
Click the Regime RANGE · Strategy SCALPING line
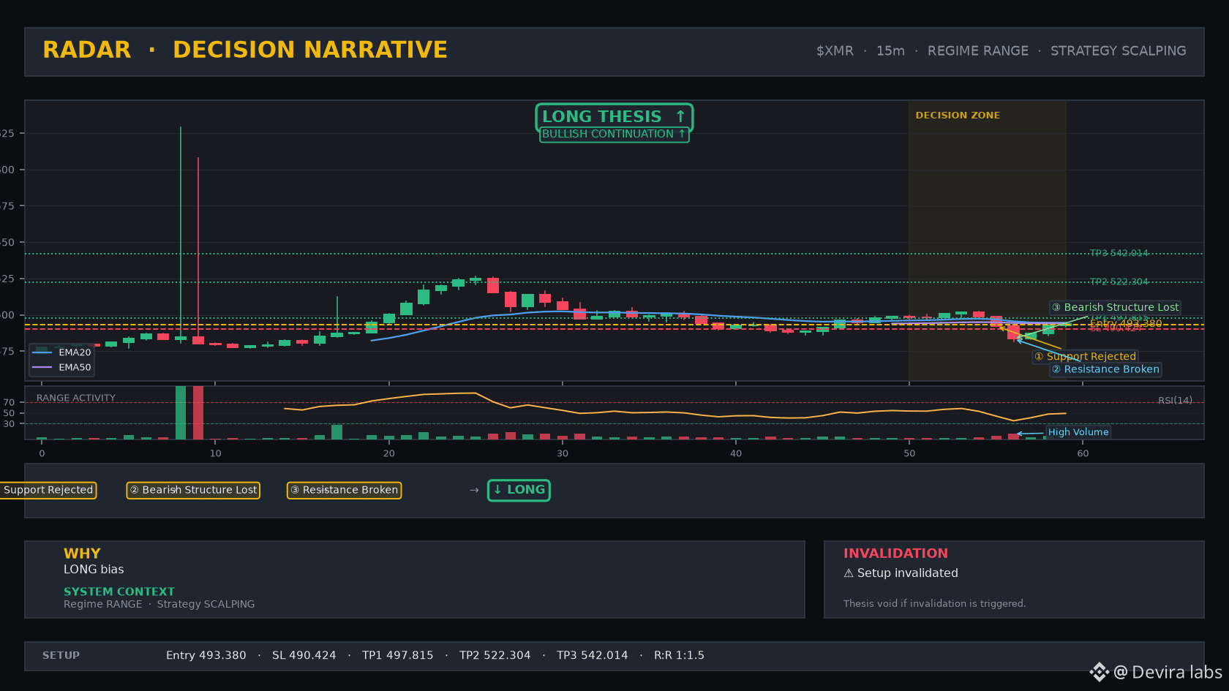[x=159, y=604]
